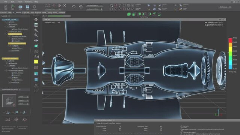Click the orientation cube preview thumbnail
Viewport: 240px width, 135px height.
point(9,101)
